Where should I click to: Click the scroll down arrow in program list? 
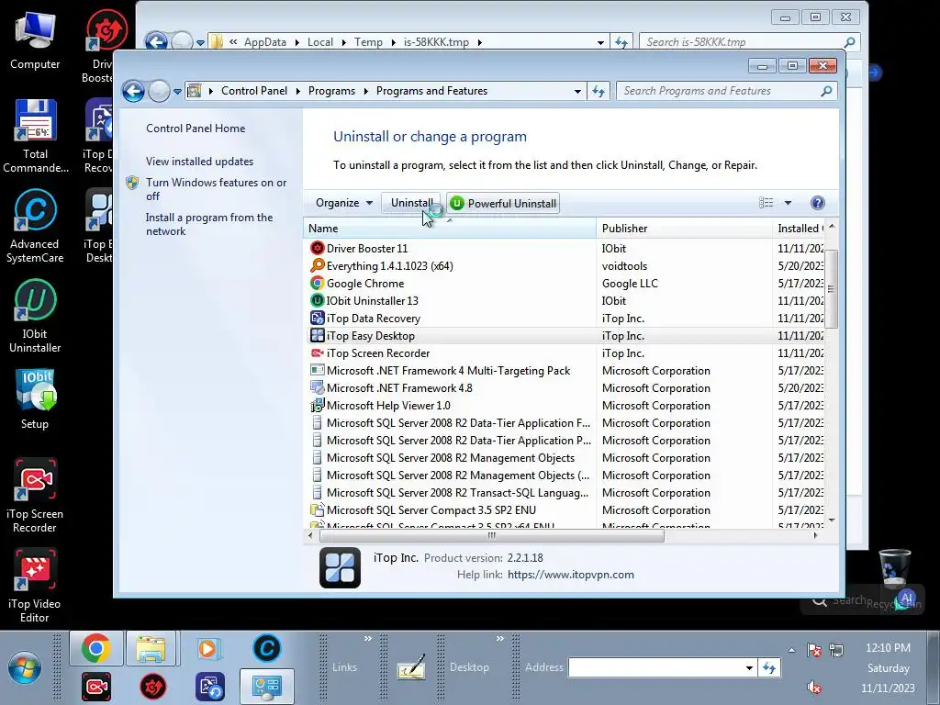click(832, 520)
